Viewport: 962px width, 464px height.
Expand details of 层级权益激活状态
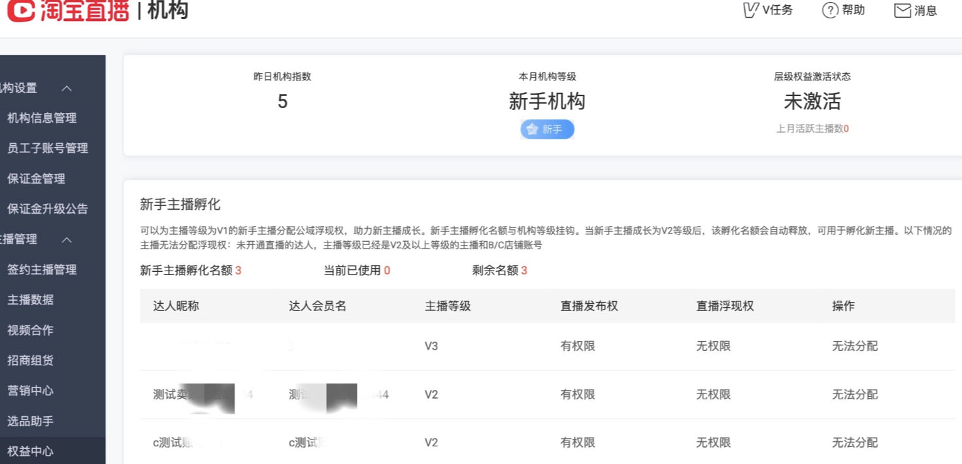[x=812, y=76]
